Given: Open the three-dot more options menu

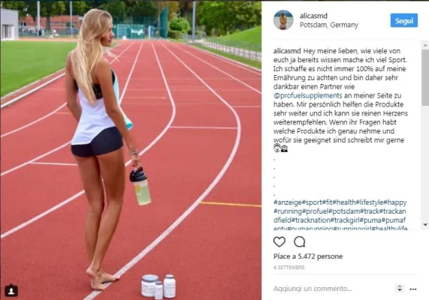Looking at the screenshot, I should point(413,289).
